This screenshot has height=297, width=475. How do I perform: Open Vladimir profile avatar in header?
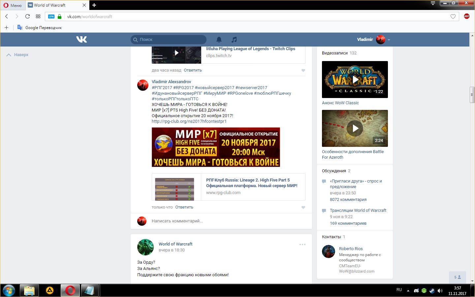click(381, 40)
